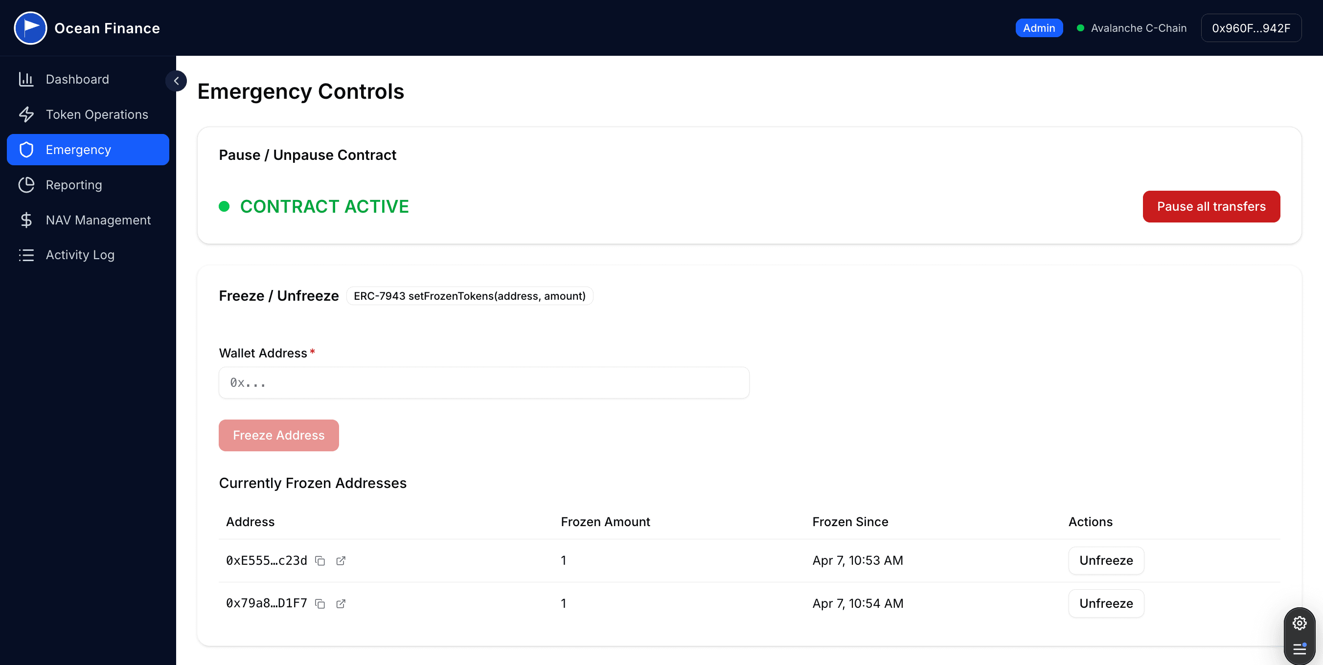Open 0xE555…c23d in the block explorer
The width and height of the screenshot is (1323, 665).
[x=341, y=561]
